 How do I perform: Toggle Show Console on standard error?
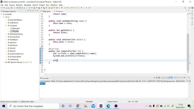point(172,78)
